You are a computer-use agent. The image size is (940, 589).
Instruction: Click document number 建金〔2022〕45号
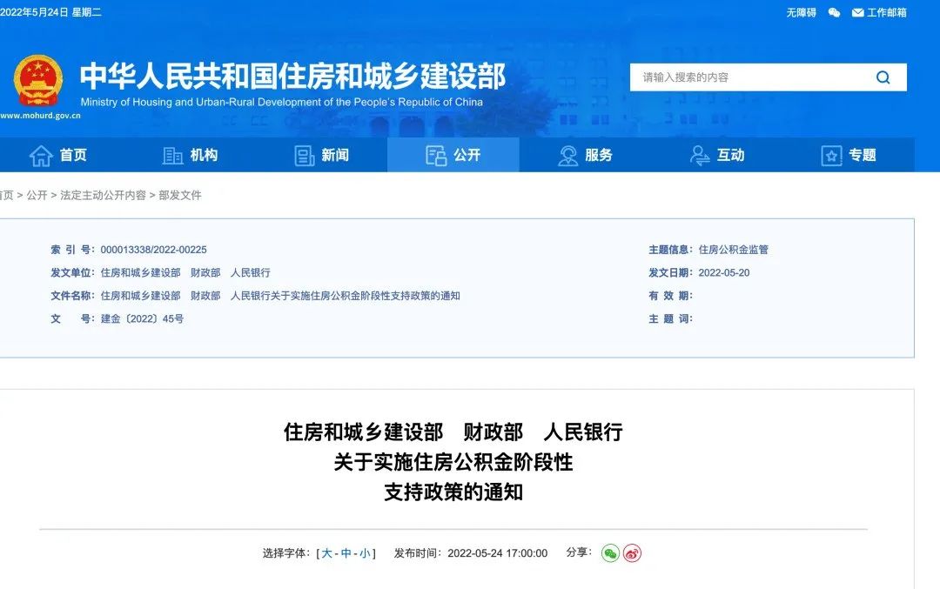point(142,318)
